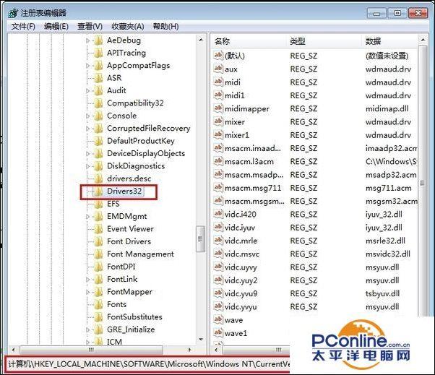Click the string icon beside mixer1
435x375 pixels.
pos(218,135)
